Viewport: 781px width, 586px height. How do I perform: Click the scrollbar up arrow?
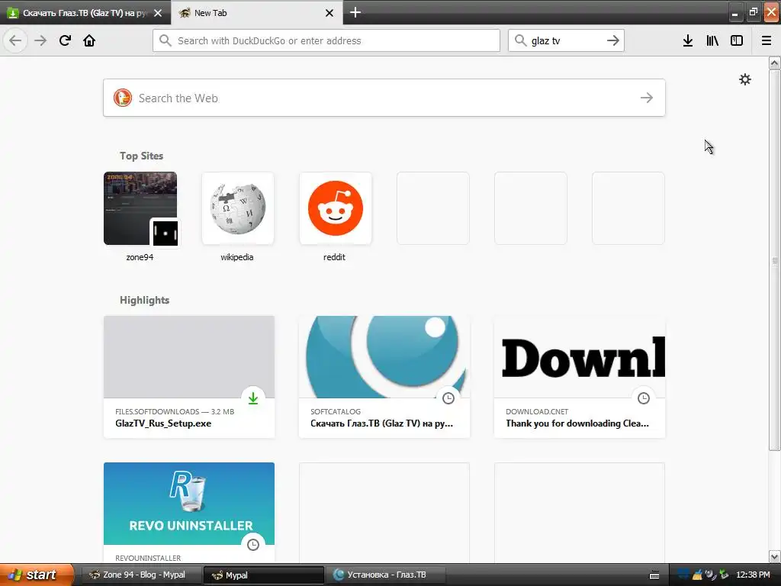click(775, 63)
